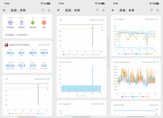Screen dimensions: 163x118
Task: Toggle CPU 0-3 in the CPU Frequency legend
Action: coord(126,97)
